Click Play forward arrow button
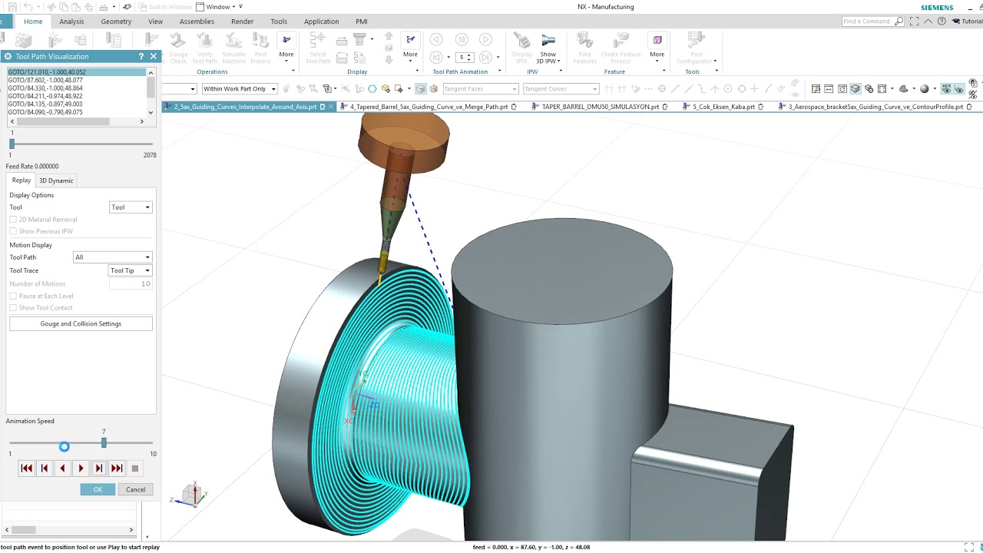The image size is (983, 553). [x=81, y=469]
